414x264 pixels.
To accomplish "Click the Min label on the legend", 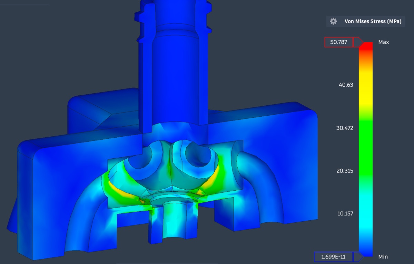I will click(383, 257).
